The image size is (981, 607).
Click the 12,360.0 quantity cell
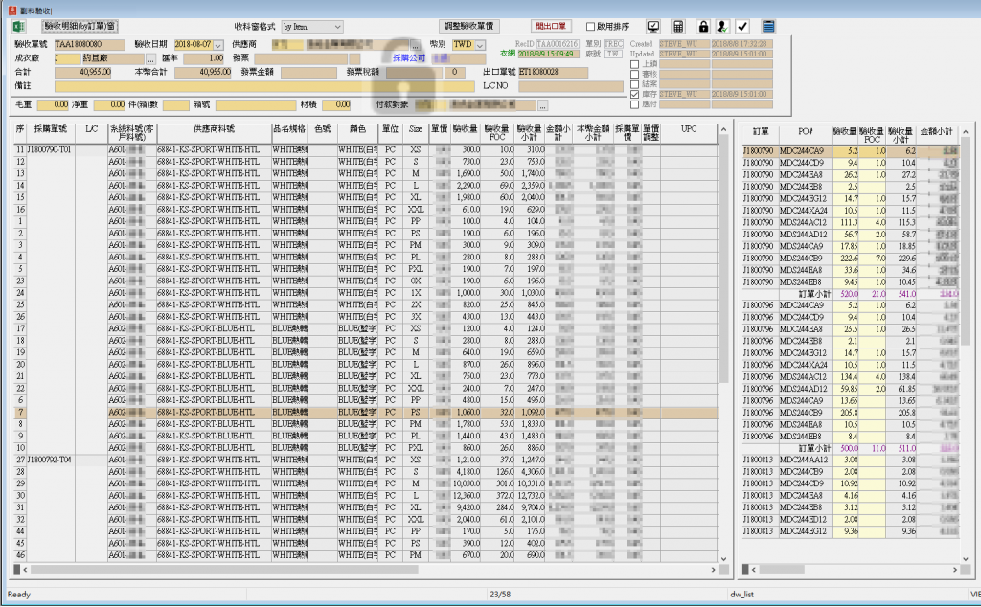465,496
